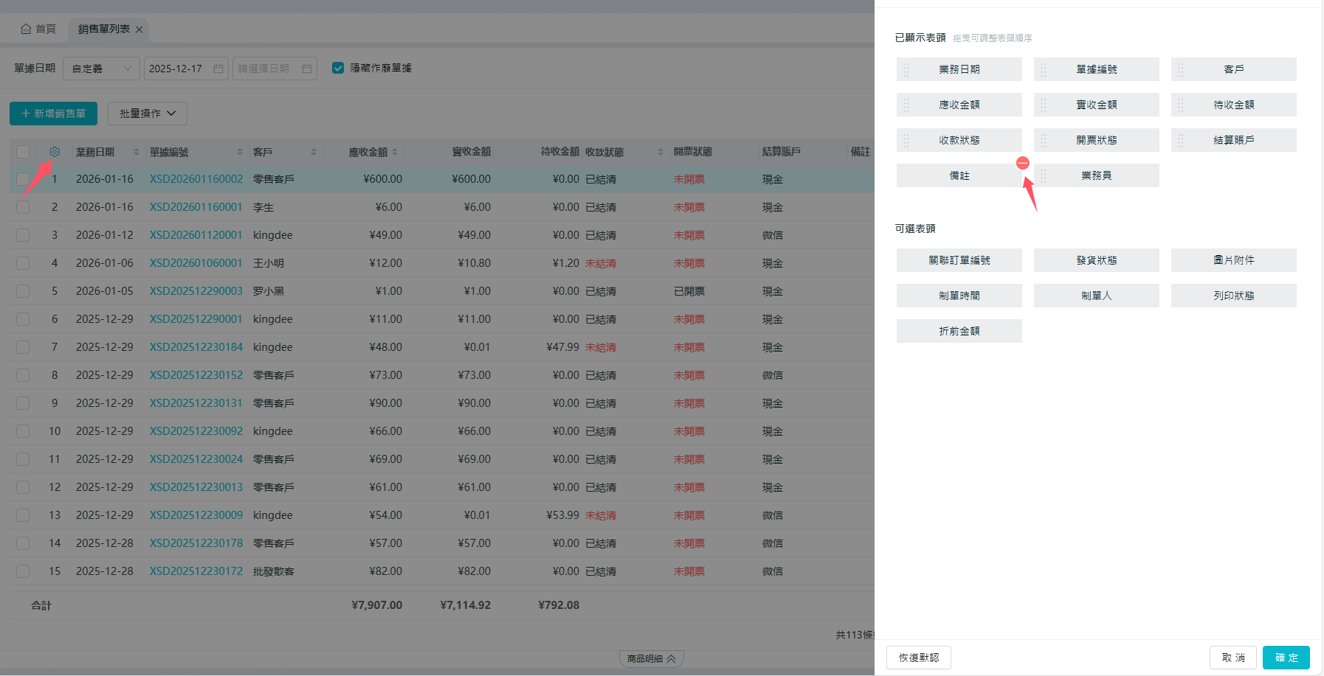The width and height of the screenshot is (1324, 676).
Task: Expand the 商品明細 bottom panel
Action: click(651, 658)
